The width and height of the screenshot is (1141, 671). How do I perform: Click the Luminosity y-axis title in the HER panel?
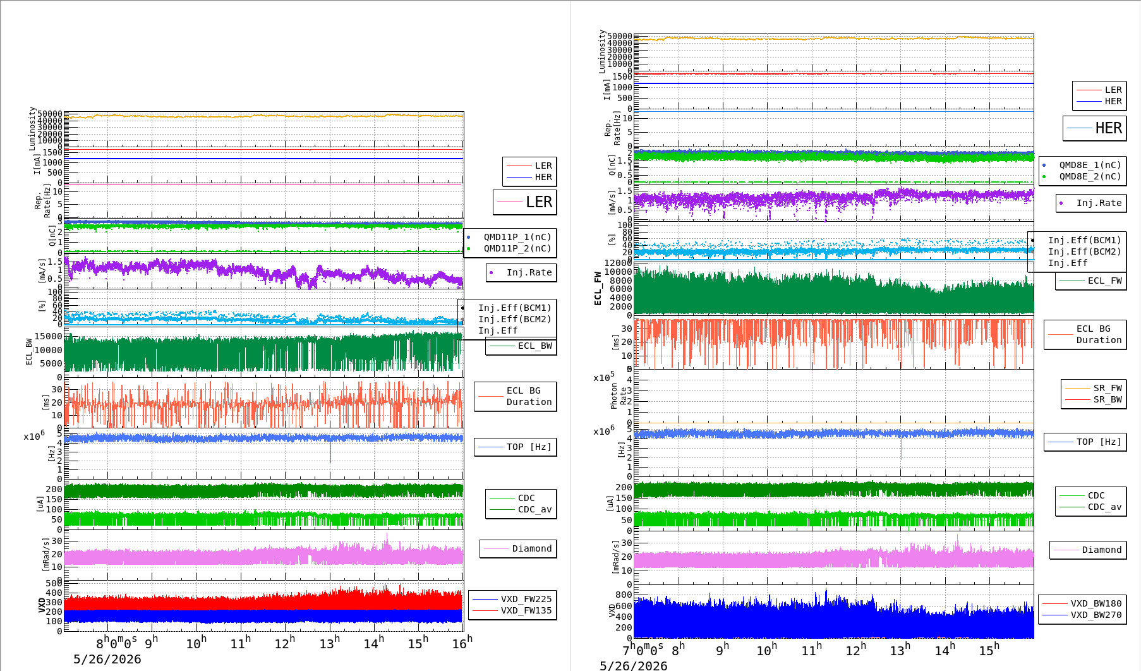point(602,51)
